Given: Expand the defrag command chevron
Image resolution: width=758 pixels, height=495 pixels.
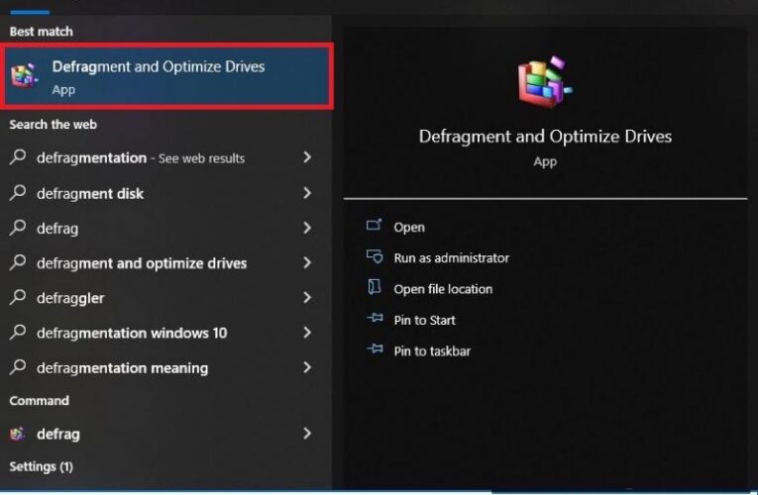Looking at the screenshot, I should coord(307,434).
